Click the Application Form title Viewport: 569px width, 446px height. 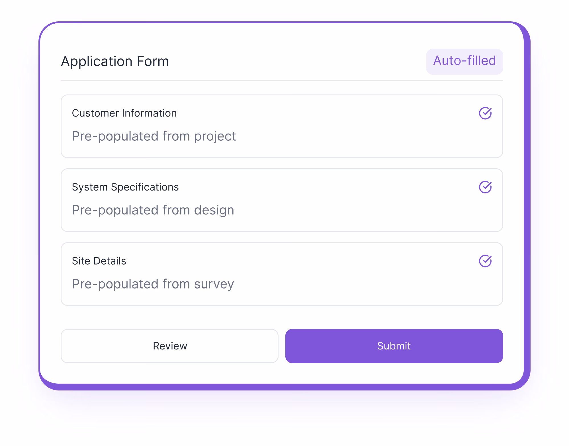[115, 61]
